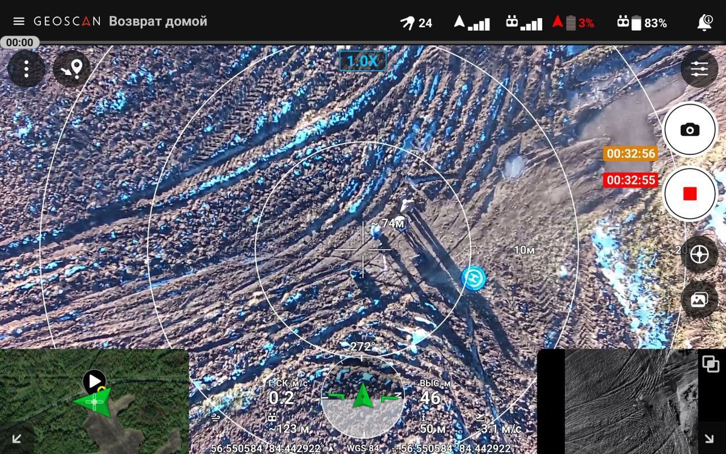The height and width of the screenshot is (454, 726).
Task: Open the notifications bell icon
Action: (705, 22)
